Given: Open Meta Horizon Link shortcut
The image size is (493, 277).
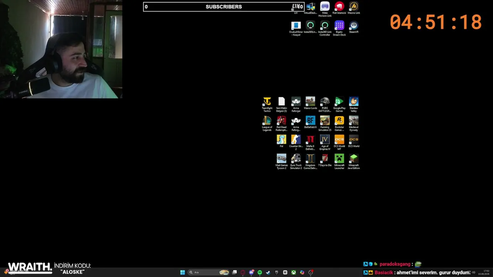Looking at the screenshot, I should click(x=325, y=9).
